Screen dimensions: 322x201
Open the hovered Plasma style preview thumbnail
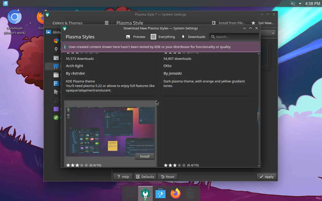(x=110, y=132)
